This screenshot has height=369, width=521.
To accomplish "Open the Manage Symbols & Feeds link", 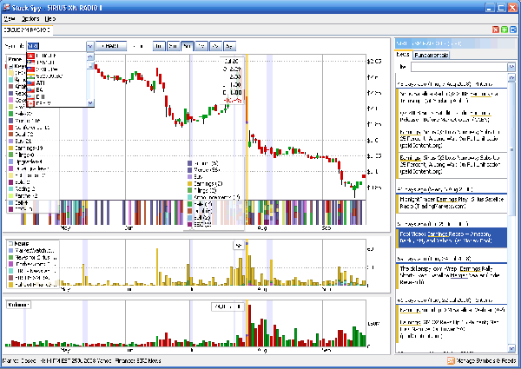I will click(x=485, y=359).
